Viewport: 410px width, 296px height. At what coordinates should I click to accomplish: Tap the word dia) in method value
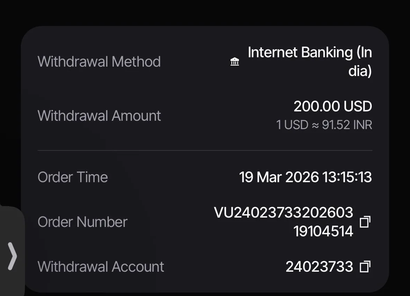(360, 71)
